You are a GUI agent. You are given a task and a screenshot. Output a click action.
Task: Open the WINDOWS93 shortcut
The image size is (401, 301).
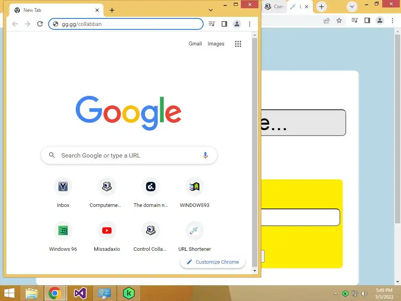(x=195, y=193)
